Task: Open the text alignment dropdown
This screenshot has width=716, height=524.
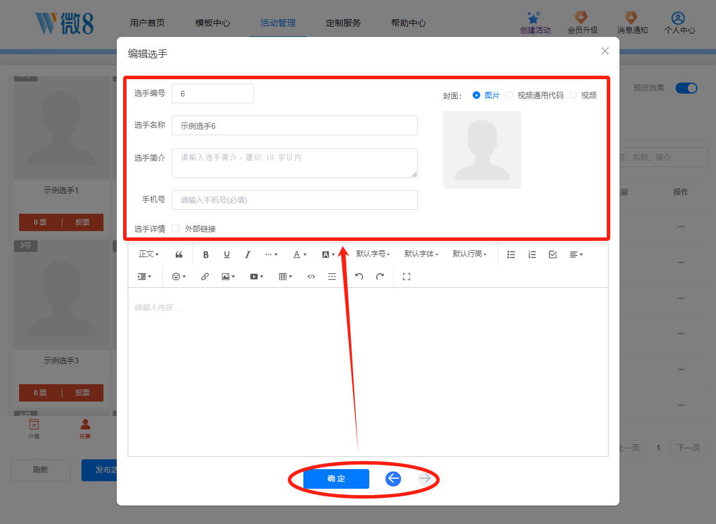Action: 576,254
